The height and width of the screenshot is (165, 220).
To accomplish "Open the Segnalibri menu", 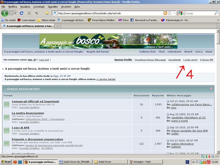I will pos(53,7).
